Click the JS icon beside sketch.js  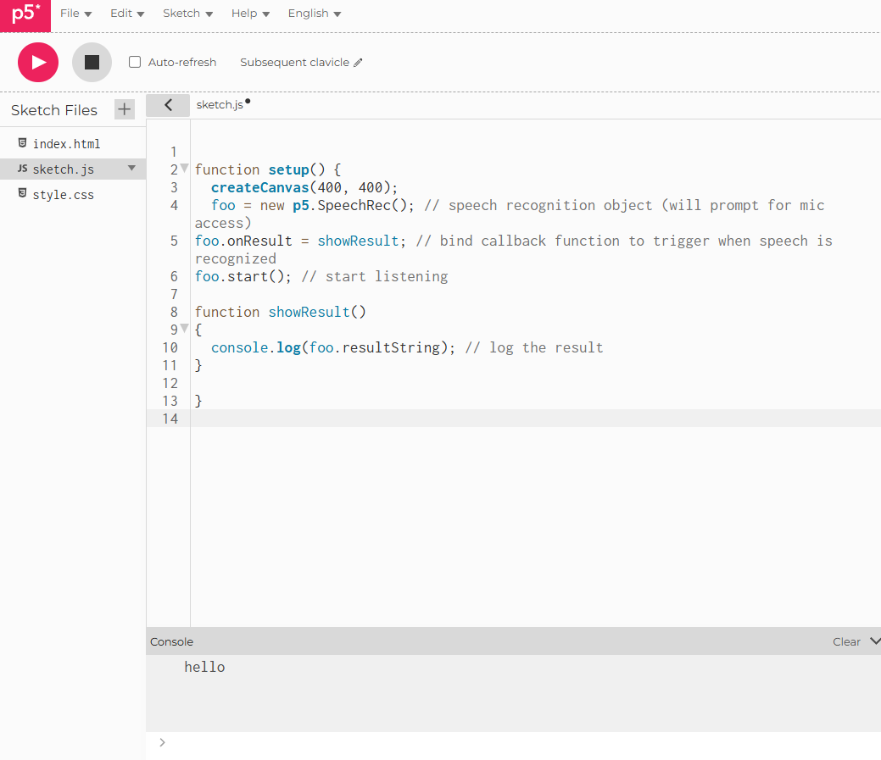23,168
